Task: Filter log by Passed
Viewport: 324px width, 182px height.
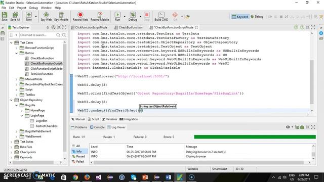Action: coord(78,156)
